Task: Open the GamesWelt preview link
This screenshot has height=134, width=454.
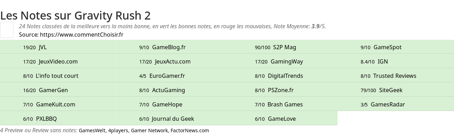Action: click(x=92, y=131)
